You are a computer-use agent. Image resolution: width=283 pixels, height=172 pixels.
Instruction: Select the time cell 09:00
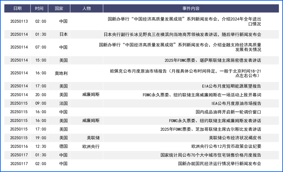click(41, 103)
